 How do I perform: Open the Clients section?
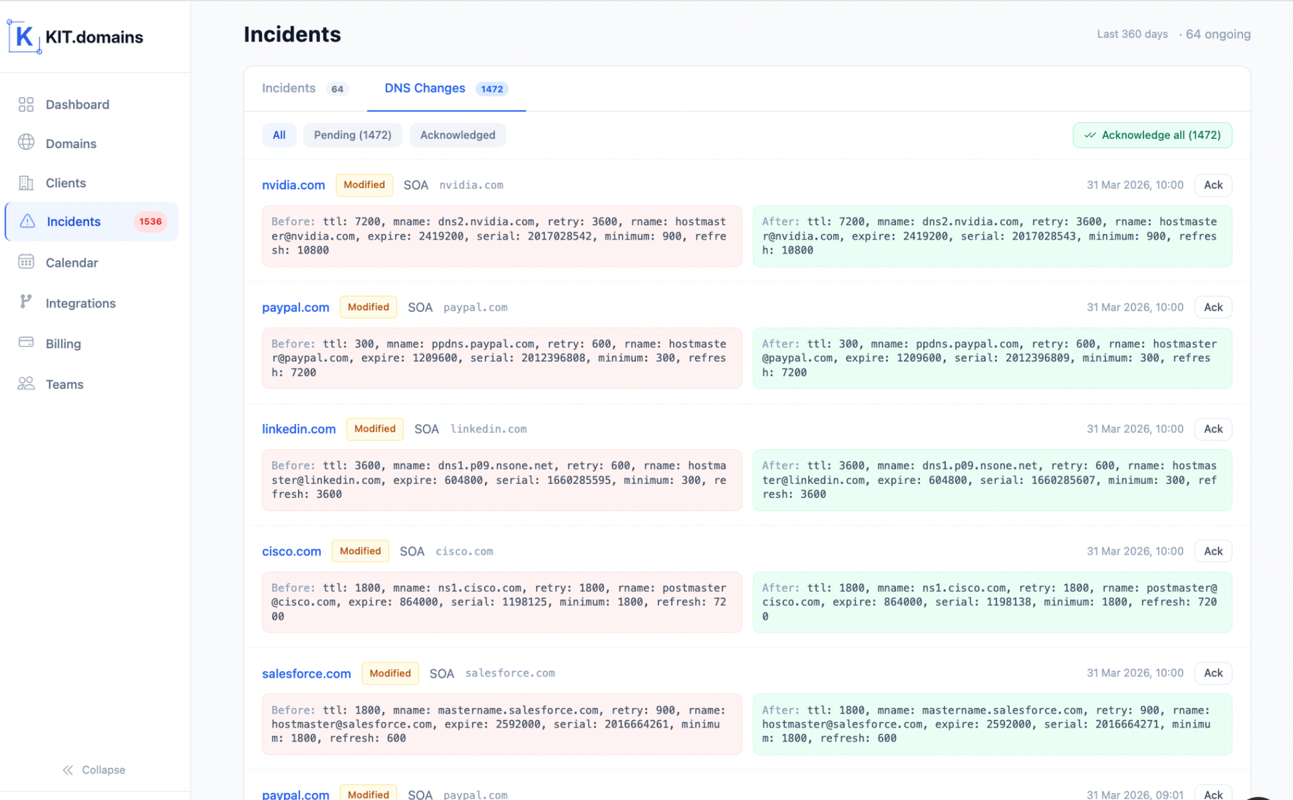(x=66, y=183)
